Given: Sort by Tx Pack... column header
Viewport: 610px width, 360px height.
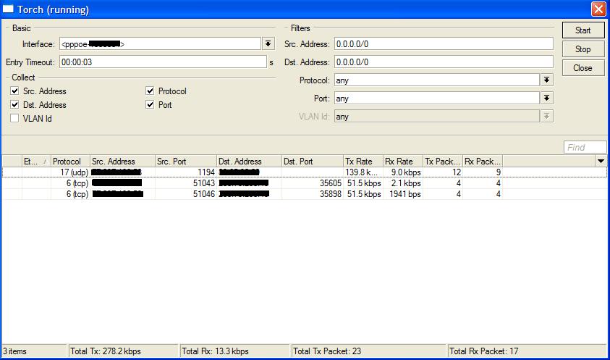Looking at the screenshot, I should [x=443, y=162].
